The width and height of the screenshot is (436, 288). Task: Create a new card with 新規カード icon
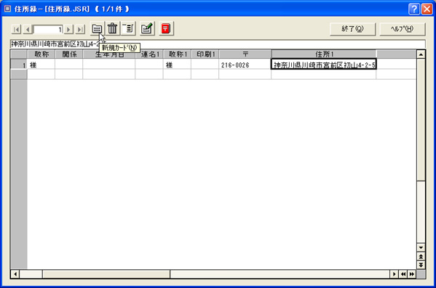(97, 28)
